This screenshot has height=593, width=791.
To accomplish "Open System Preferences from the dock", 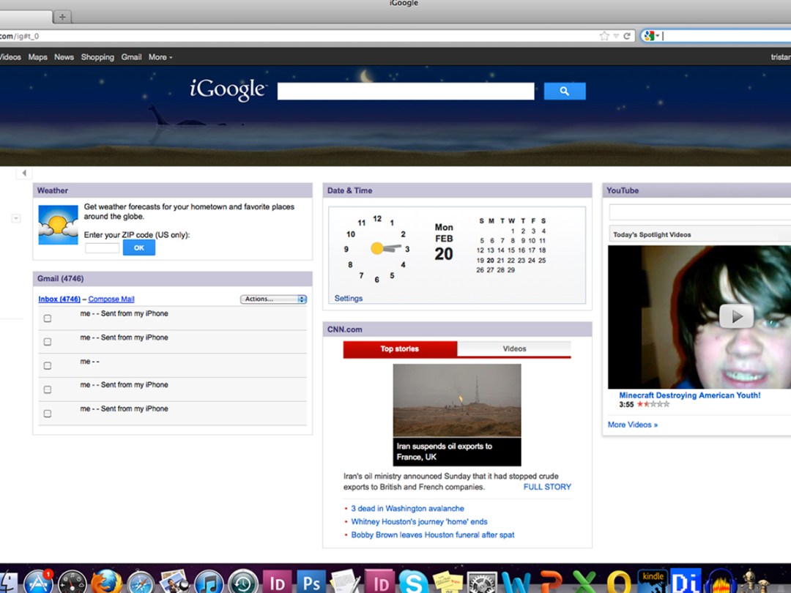I will pos(482,583).
